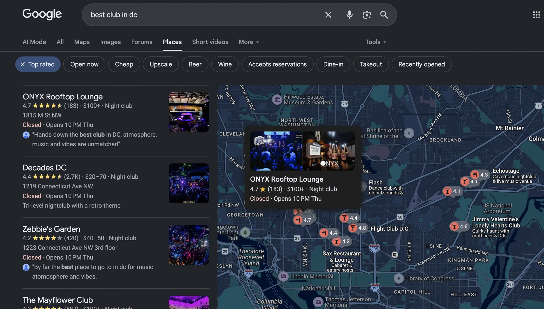This screenshot has height=309, width=544.
Task: Select the 4.4 restaurant map pin
Action: (x=329, y=233)
